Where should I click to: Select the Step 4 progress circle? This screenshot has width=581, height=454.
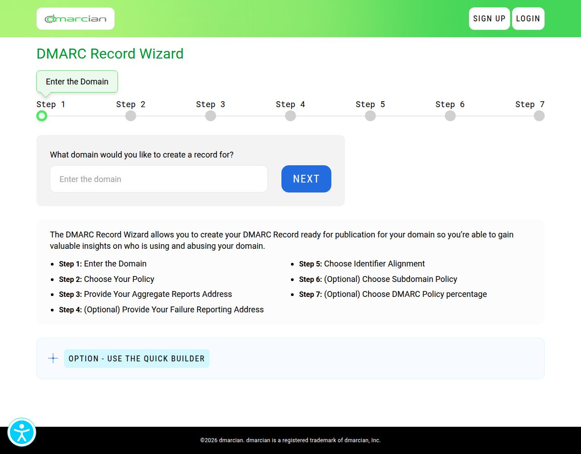pyautogui.click(x=290, y=116)
